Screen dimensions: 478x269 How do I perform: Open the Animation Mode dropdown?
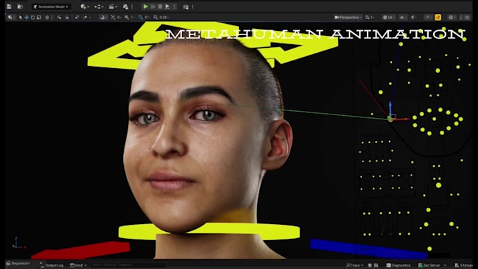(51, 6)
